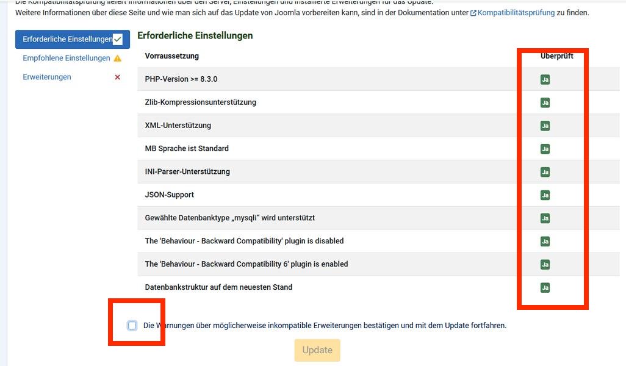This screenshot has width=626, height=366.
Task: Click the red X icon next to Erweiterungen
Action: point(117,77)
